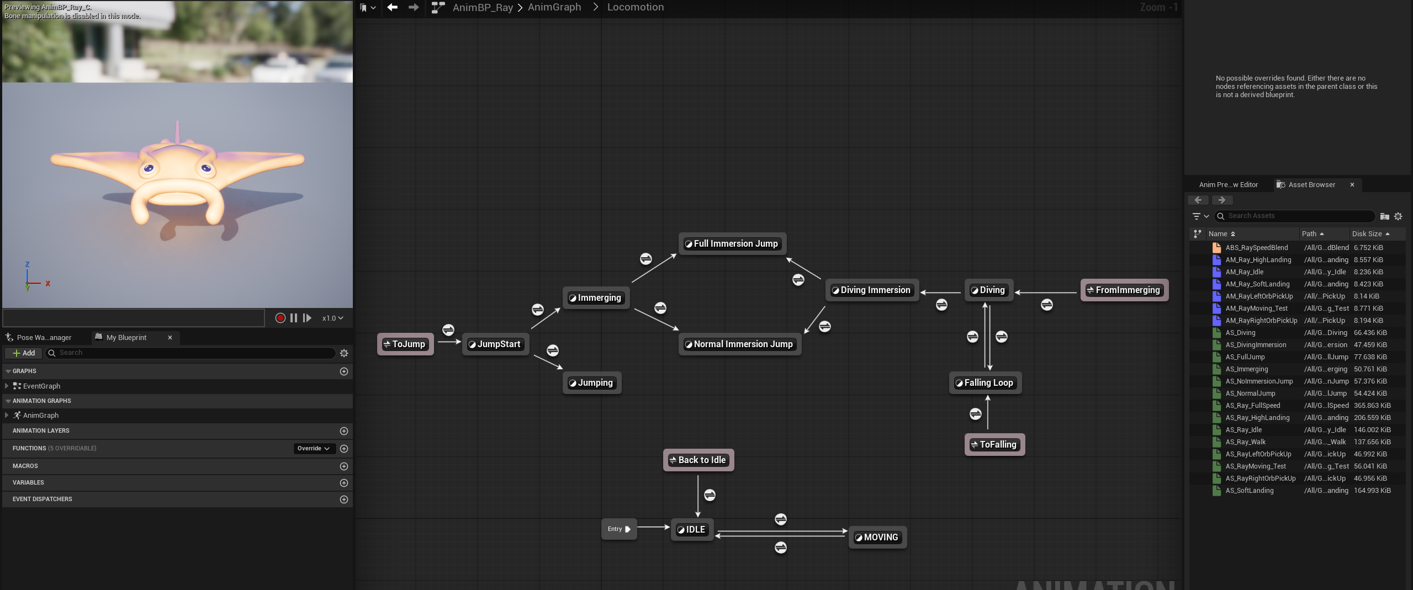Add a new macro with the plus icon

(x=344, y=466)
